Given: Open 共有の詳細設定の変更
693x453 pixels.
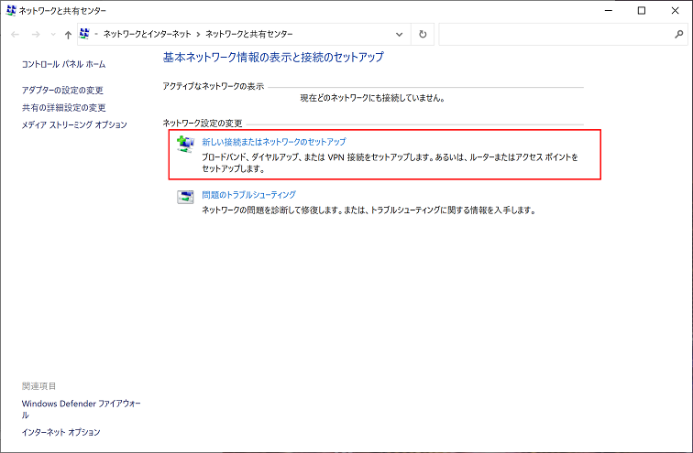Looking at the screenshot, I should coord(63,107).
